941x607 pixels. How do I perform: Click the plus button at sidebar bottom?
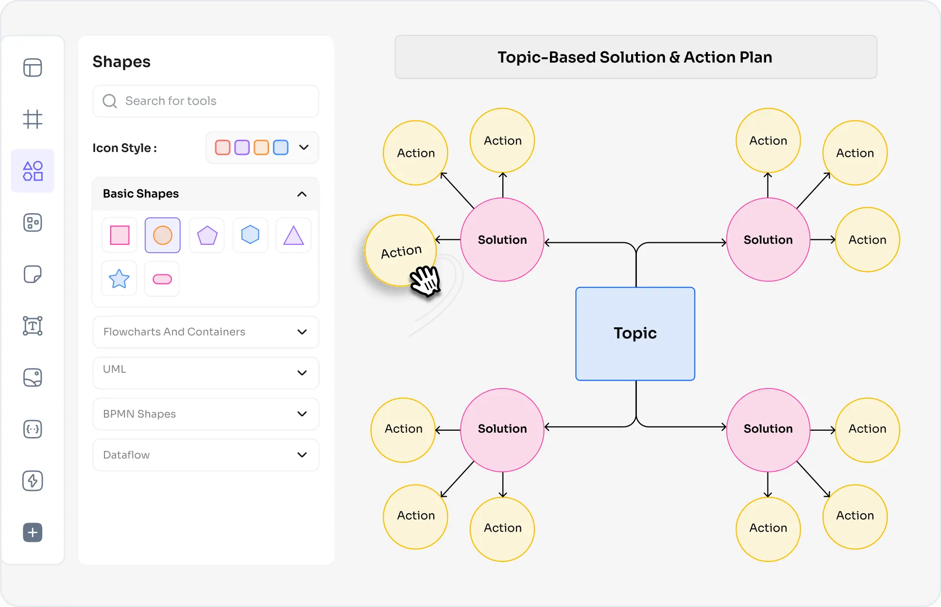(33, 533)
